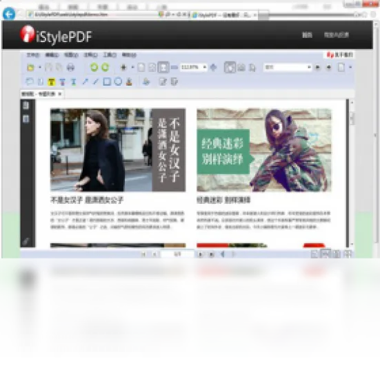
Task: Click the top icon in the dark side panel
Action: coord(26,106)
